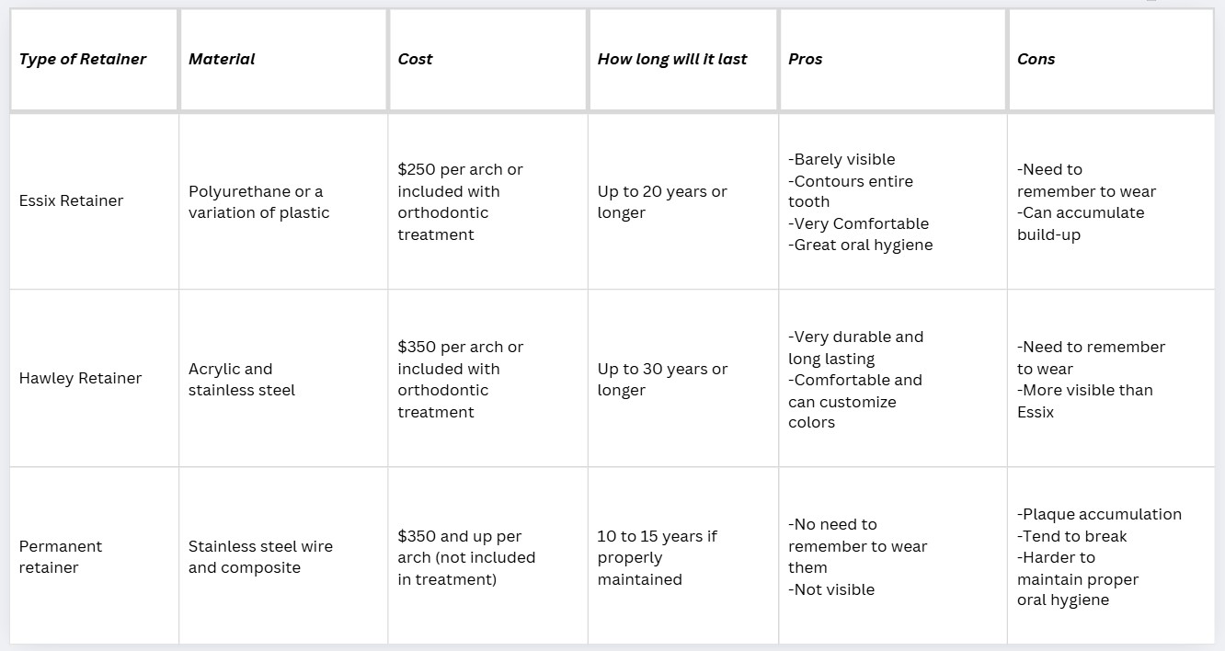
Task: Select the Type of Retainer header cell
Action: click(94, 60)
